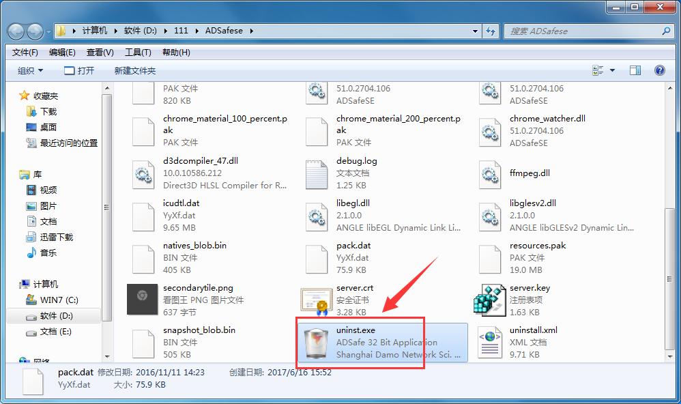
Task: Click the secondarytile.png thumbnail
Action: point(142,299)
